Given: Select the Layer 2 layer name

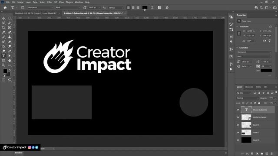Looking at the screenshot, I should coord(256,133).
